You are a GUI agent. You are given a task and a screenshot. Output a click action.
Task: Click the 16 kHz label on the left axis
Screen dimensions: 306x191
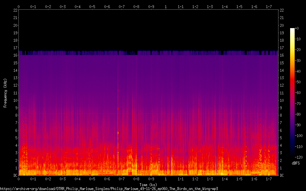(16, 55)
